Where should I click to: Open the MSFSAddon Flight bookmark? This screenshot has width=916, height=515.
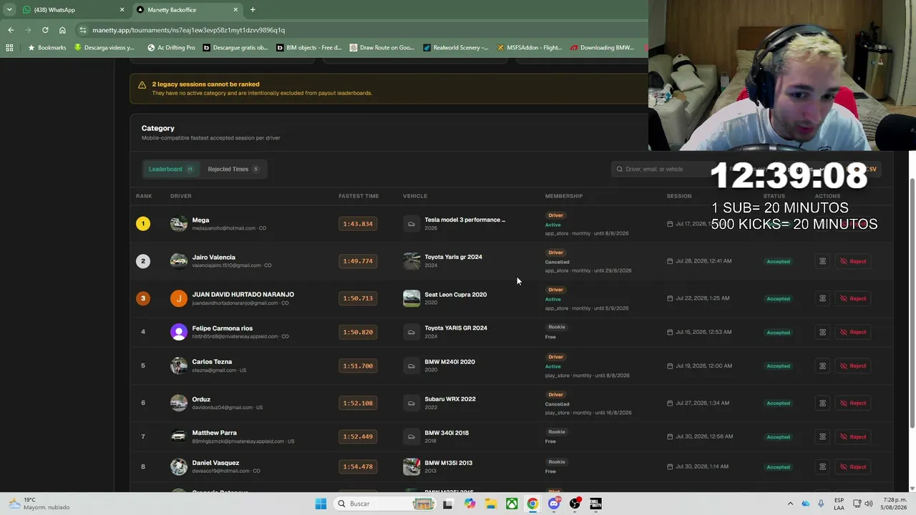(529, 48)
